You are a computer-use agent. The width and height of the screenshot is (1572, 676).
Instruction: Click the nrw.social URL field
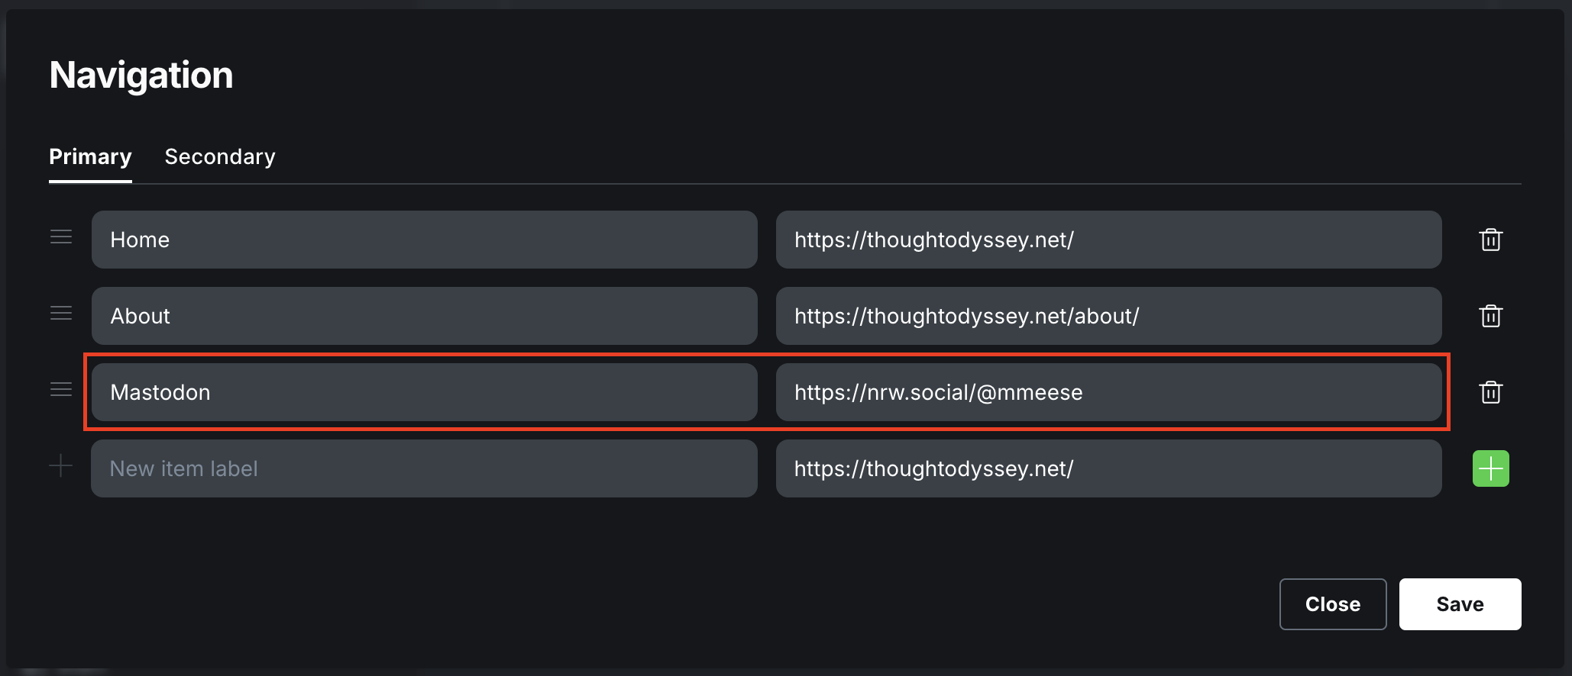(1108, 392)
